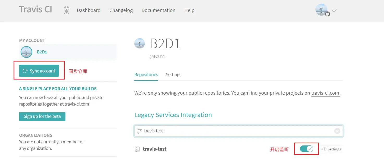Click the ORGANIZATIONS heading
This screenshot has width=384, height=159.
pyautogui.click(x=36, y=135)
